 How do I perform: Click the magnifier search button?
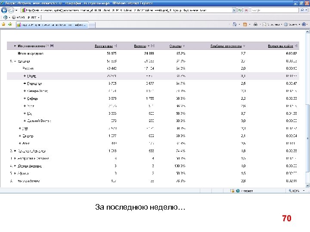(302, 10)
